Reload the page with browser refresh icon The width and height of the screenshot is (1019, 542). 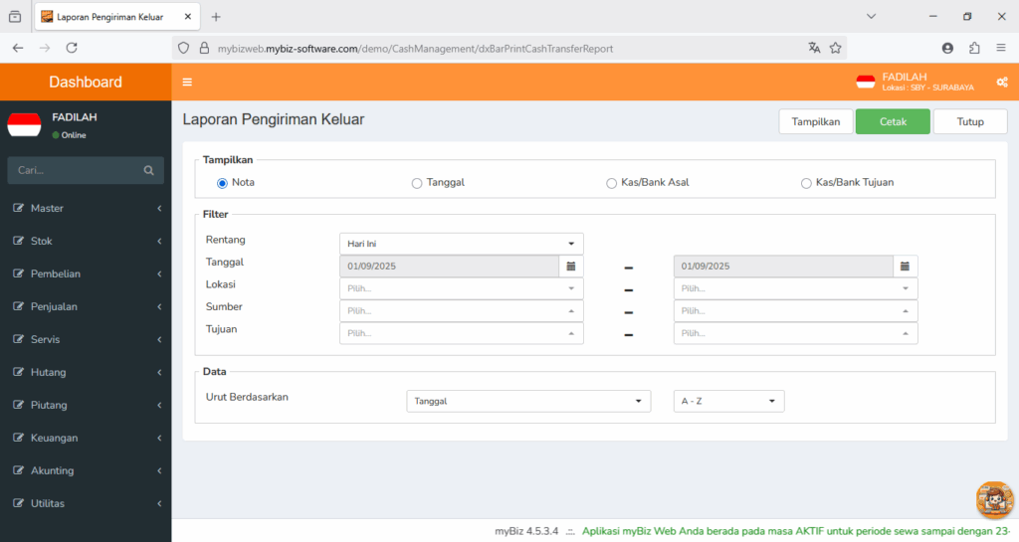tap(72, 48)
